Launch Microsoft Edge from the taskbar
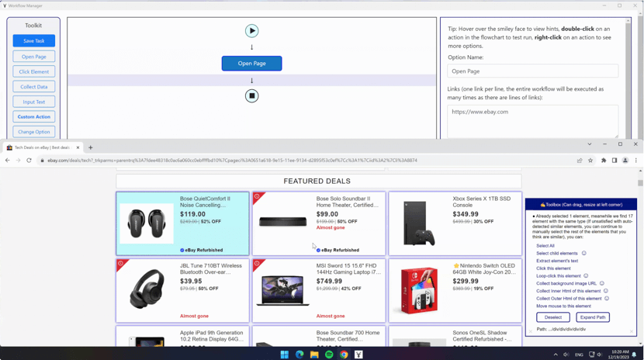 [299, 355]
